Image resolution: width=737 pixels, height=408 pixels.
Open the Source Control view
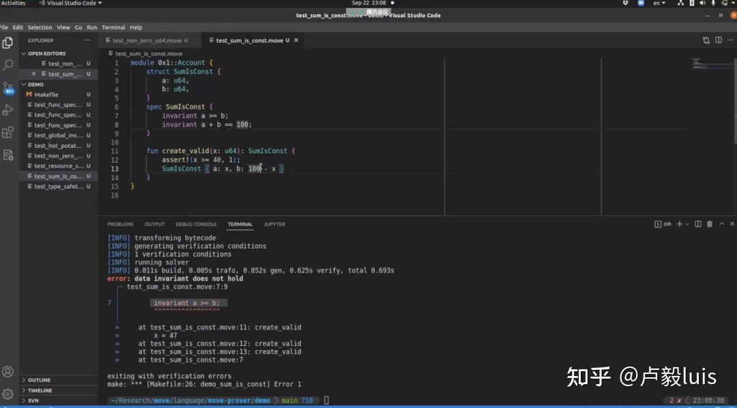pos(8,88)
